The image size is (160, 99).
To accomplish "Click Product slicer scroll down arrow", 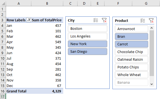I will coord(152,84).
